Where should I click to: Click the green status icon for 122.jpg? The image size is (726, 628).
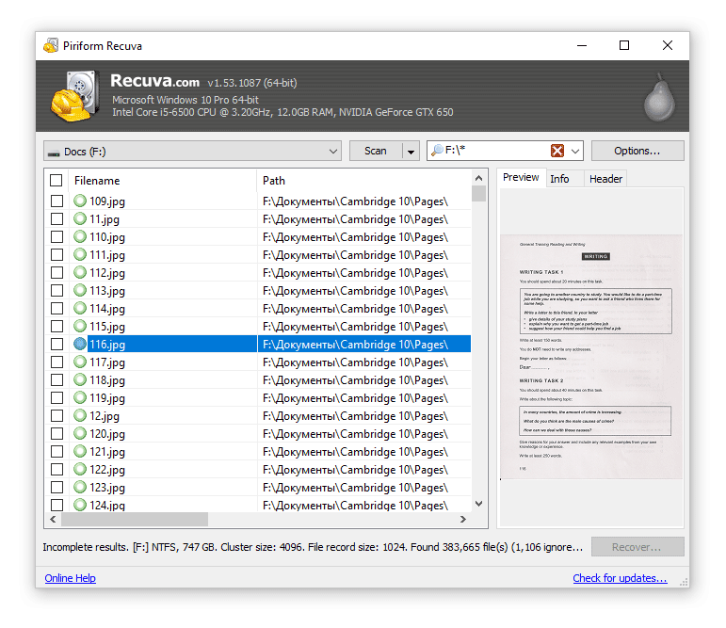pos(80,469)
